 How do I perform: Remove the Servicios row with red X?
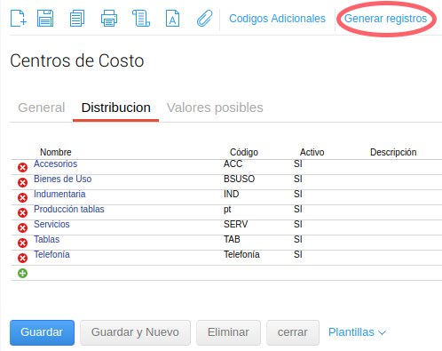tap(22, 227)
